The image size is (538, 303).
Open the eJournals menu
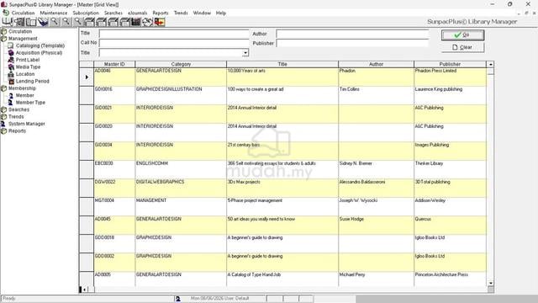137,13
